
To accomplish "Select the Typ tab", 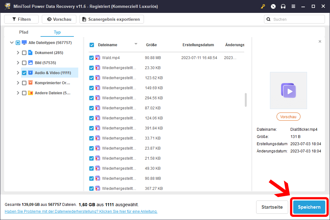I will click(x=57, y=32).
